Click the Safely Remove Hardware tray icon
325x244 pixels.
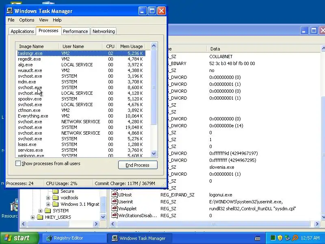pos(287,238)
